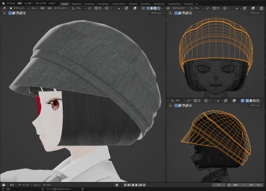This screenshot has width=266, height=191.
Task: Open the マーカー menu in timeline
Action: [47, 185]
